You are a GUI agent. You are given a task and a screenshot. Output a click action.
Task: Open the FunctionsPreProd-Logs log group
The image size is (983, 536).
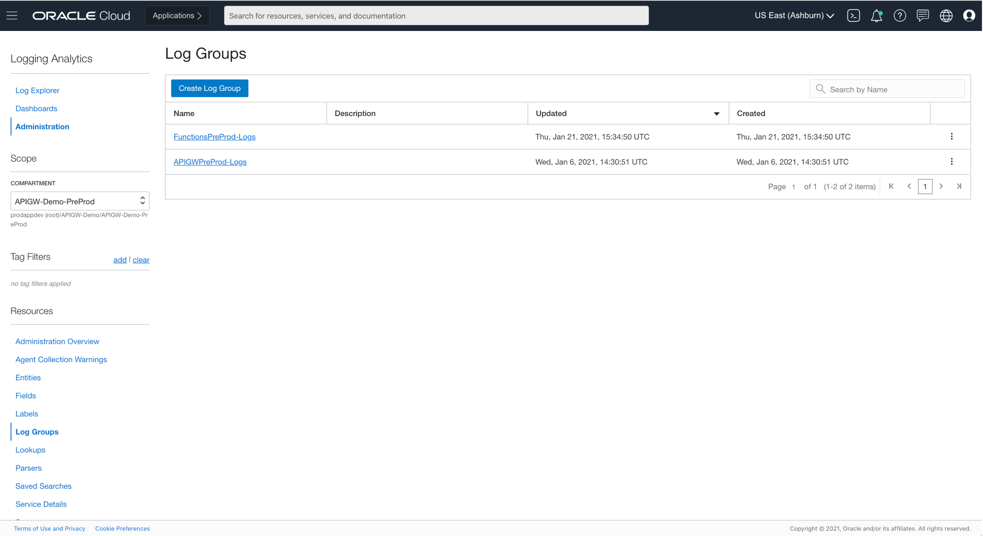click(215, 137)
